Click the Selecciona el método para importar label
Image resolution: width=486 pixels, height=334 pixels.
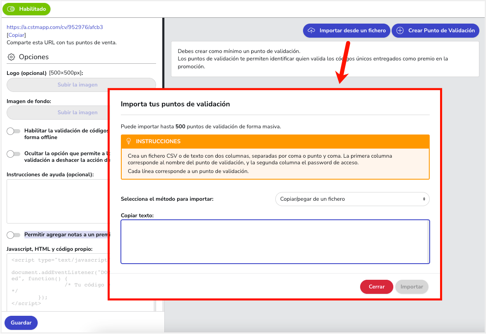[x=167, y=199]
